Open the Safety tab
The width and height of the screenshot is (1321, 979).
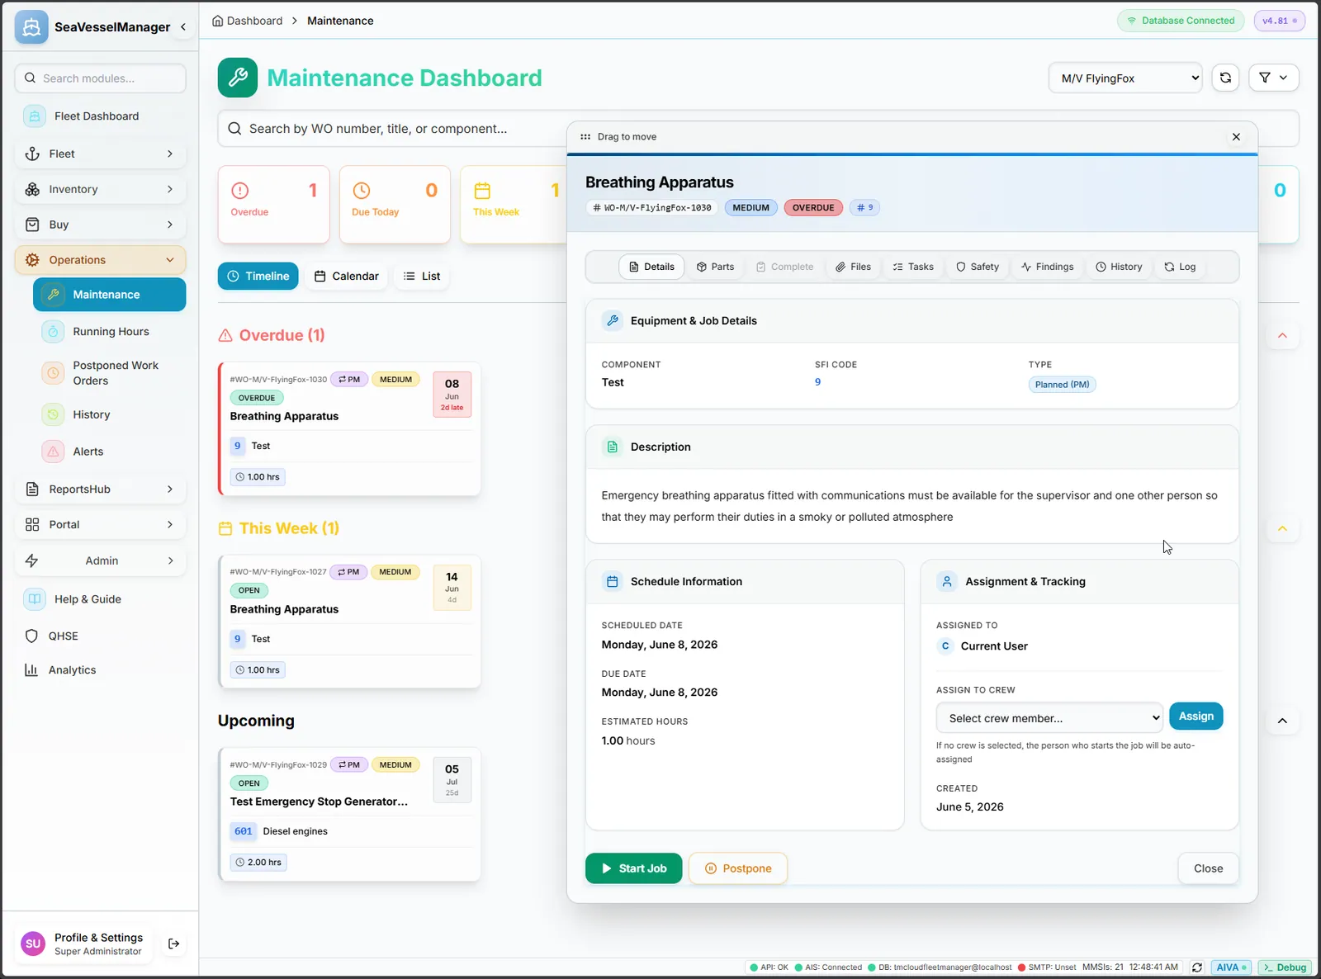978,267
